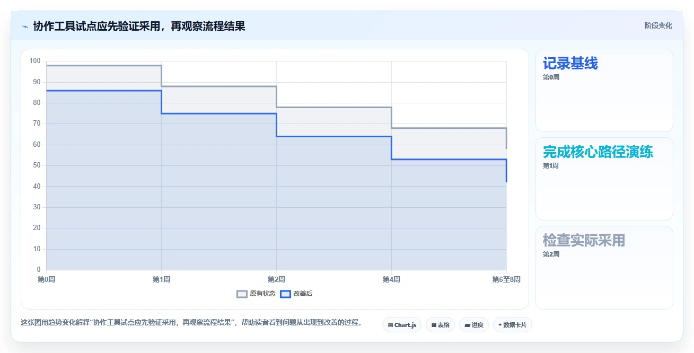
Task: Open the 完成核心路径演练 card
Action: pyautogui.click(x=604, y=179)
